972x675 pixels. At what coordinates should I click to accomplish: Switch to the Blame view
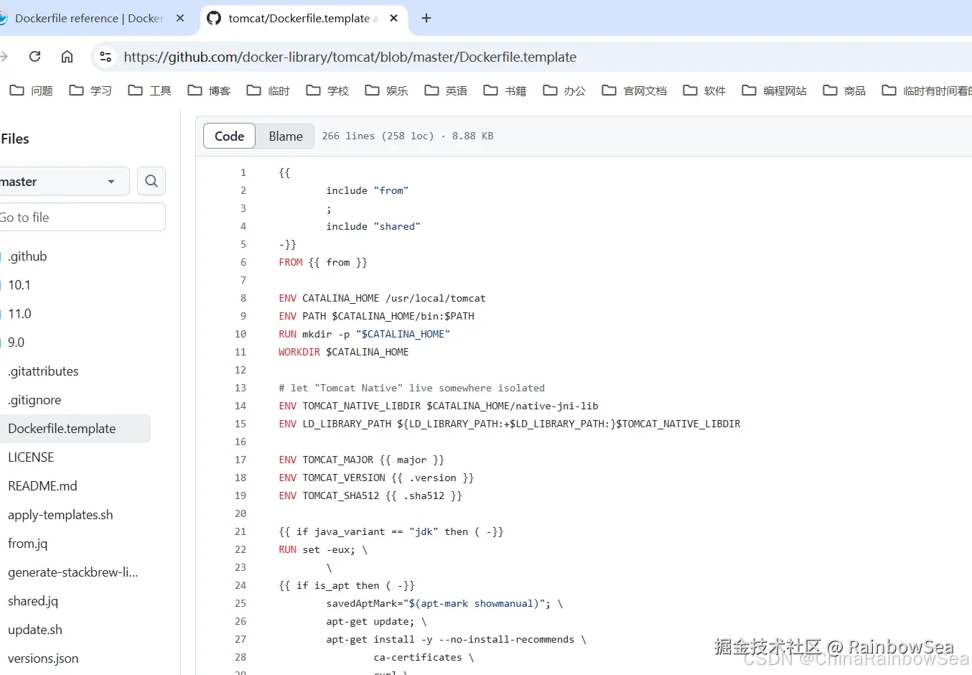[x=286, y=136]
